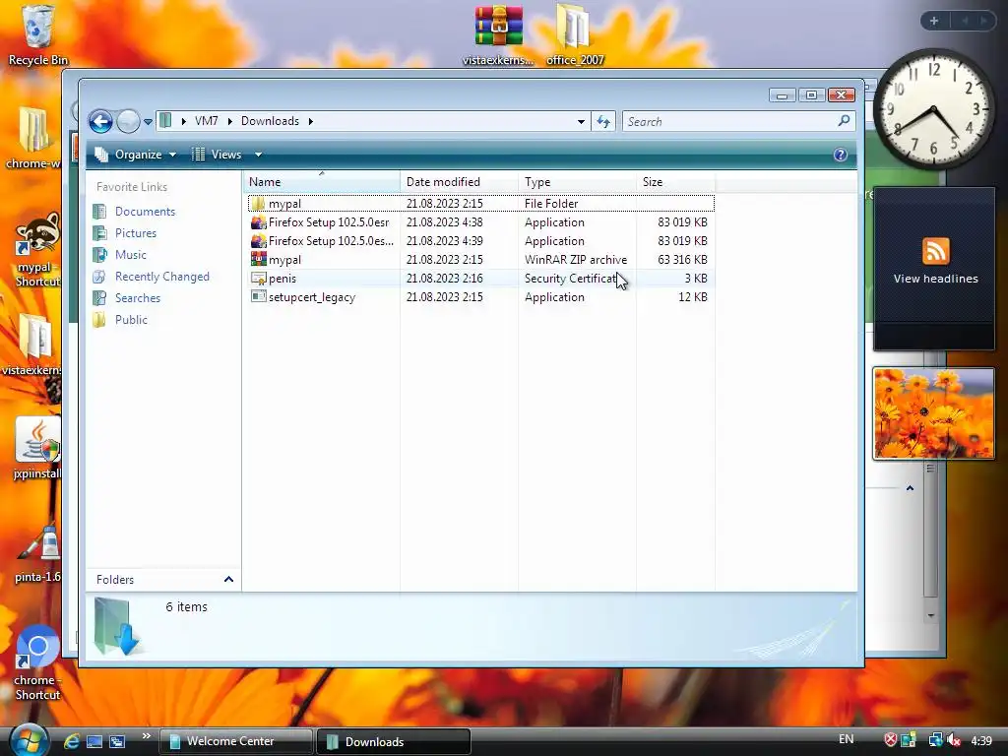Select the mypal WinRAR ZIP archive icon
Image resolution: width=1008 pixels, height=756 pixels.
pyautogui.click(x=258, y=260)
